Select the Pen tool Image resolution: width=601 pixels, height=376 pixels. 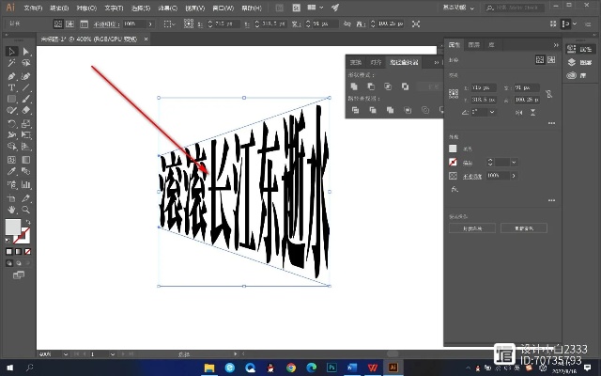click(x=11, y=76)
